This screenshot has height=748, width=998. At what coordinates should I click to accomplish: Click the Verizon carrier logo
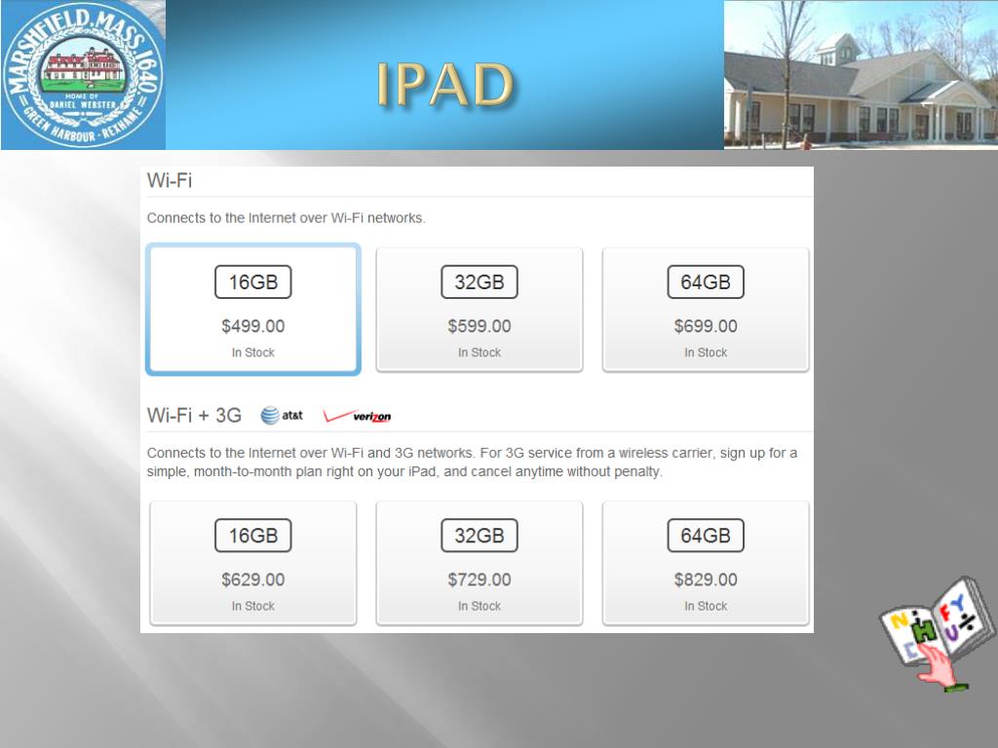(357, 416)
